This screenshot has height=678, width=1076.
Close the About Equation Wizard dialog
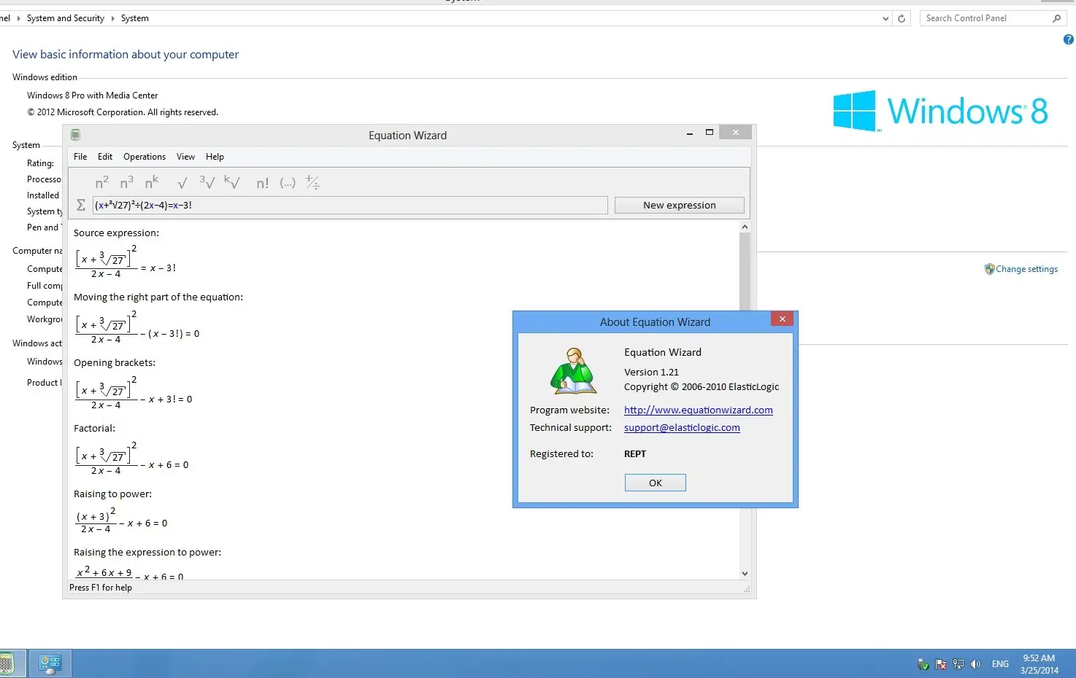[x=782, y=319]
